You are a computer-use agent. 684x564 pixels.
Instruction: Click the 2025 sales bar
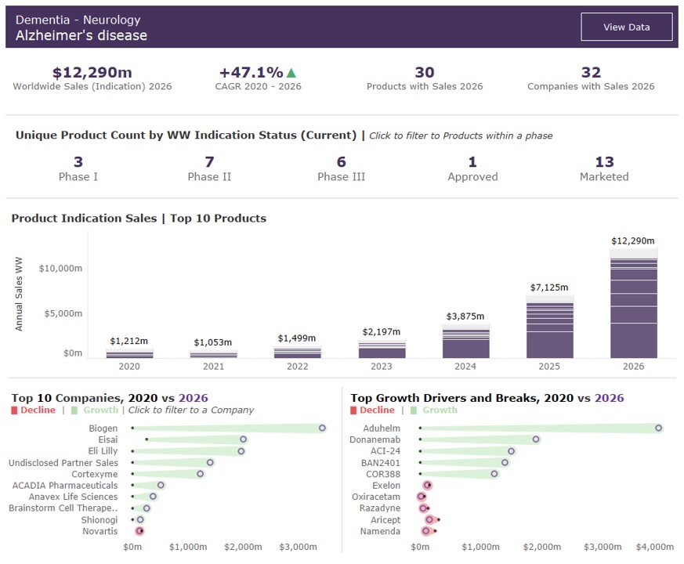click(549, 329)
